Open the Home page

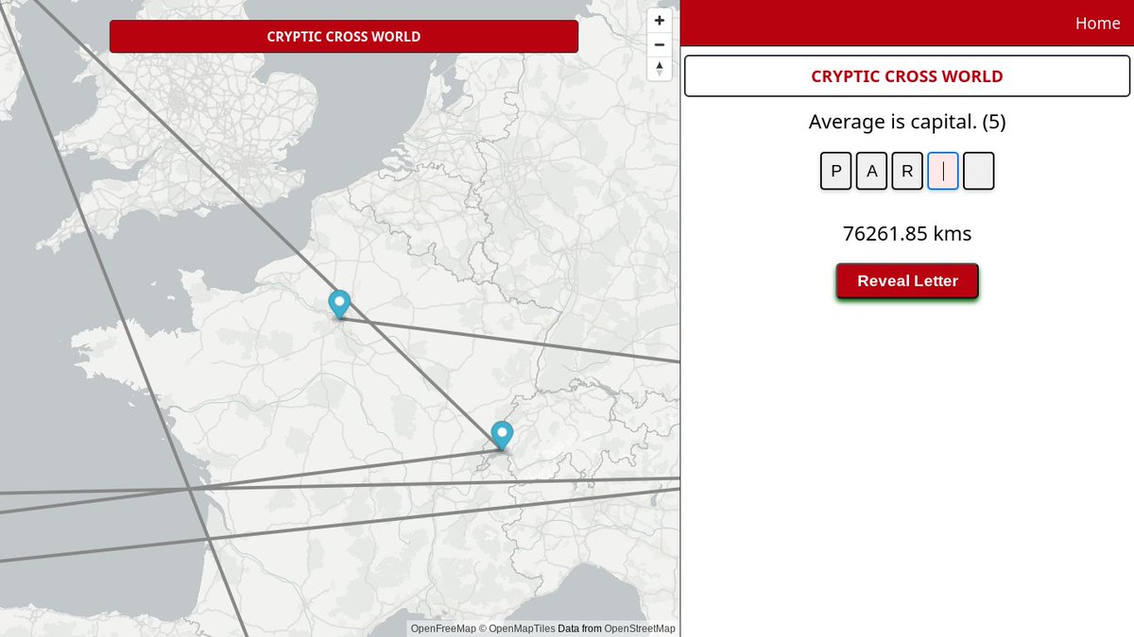[1097, 23]
